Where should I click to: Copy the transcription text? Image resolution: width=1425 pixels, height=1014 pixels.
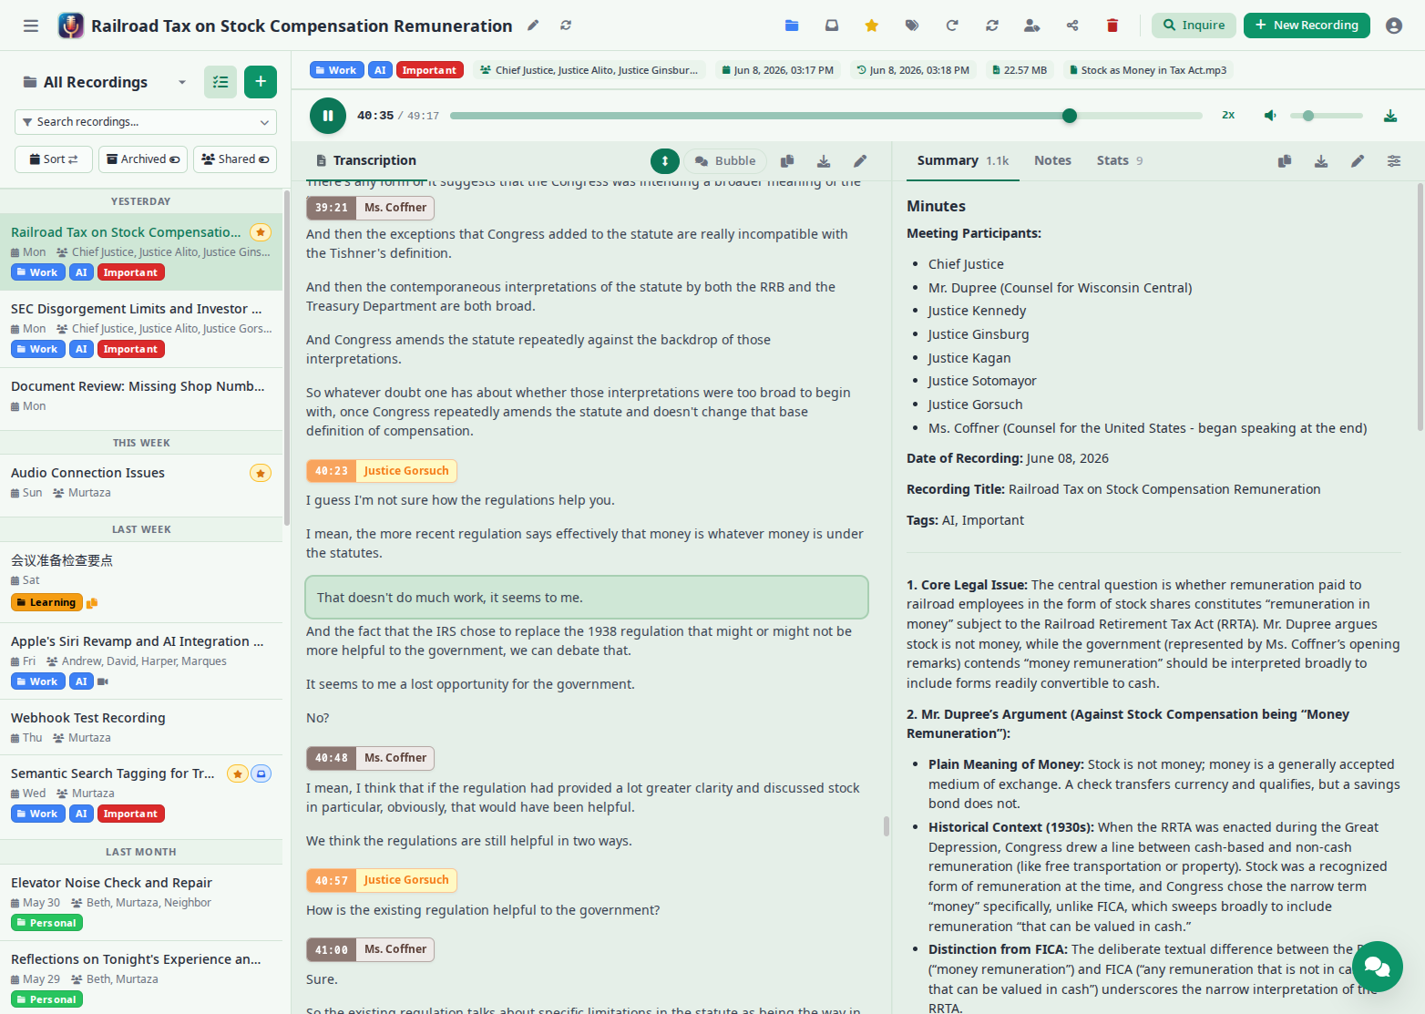(x=787, y=161)
